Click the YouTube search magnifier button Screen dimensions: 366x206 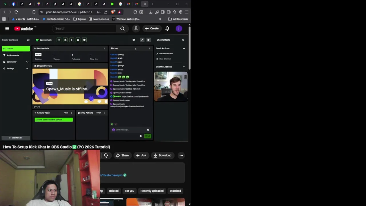pyautogui.click(x=122, y=28)
